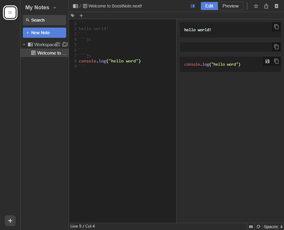
Task: Open the My Notes dropdown
Action: (x=41, y=7)
